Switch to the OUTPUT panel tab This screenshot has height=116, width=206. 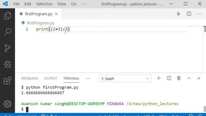coord(51,78)
